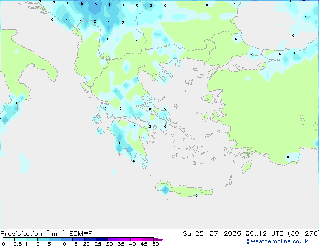Open the weatheronline.co.uk link

277,241
